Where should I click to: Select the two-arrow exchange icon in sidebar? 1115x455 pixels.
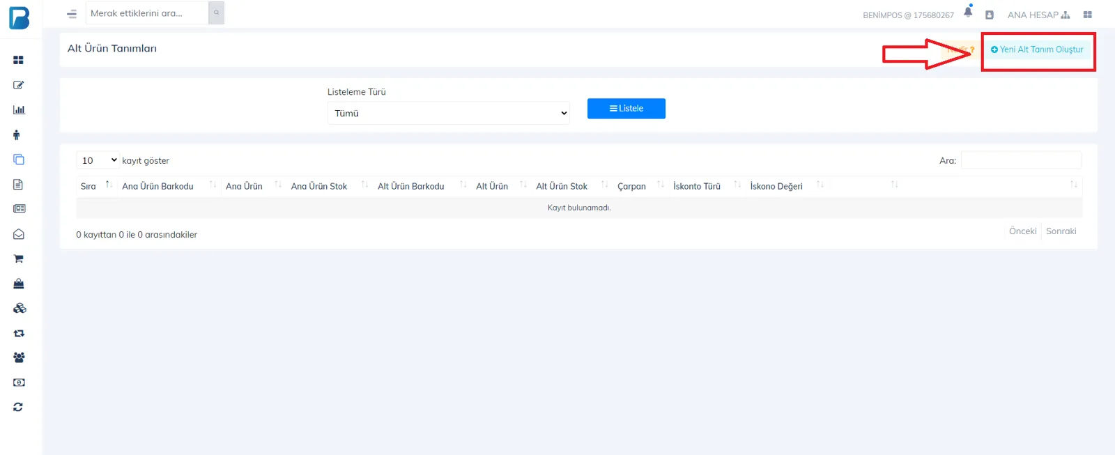tap(19, 333)
